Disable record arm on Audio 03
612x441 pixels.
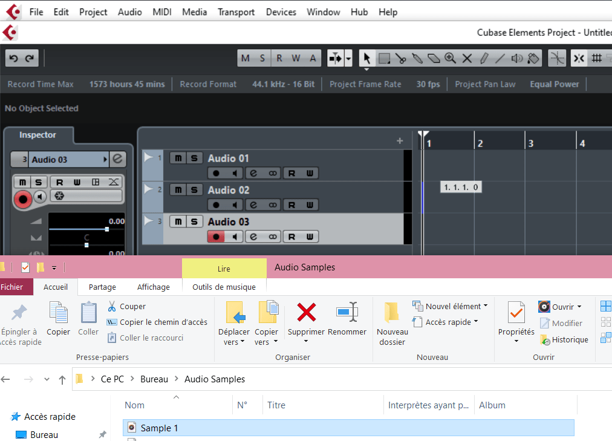click(215, 236)
